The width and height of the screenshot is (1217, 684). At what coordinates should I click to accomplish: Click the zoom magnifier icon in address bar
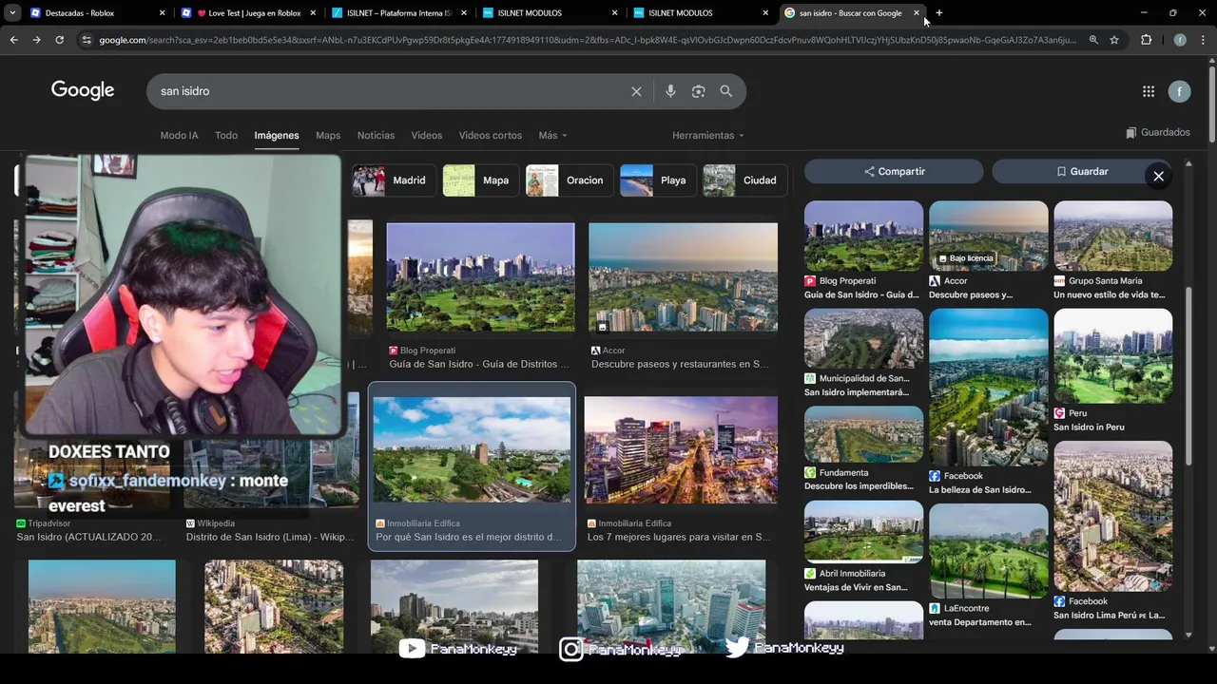[1093, 40]
